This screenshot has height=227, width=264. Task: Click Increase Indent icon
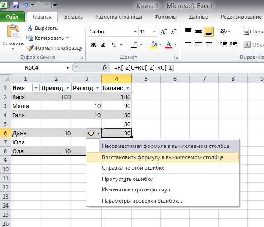(x=233, y=45)
